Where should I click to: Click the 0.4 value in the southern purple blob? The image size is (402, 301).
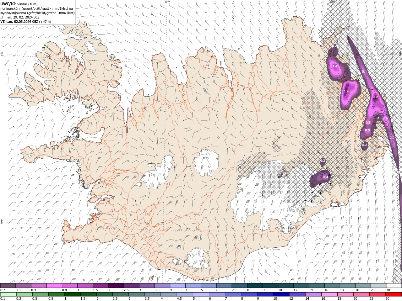coord(326,177)
